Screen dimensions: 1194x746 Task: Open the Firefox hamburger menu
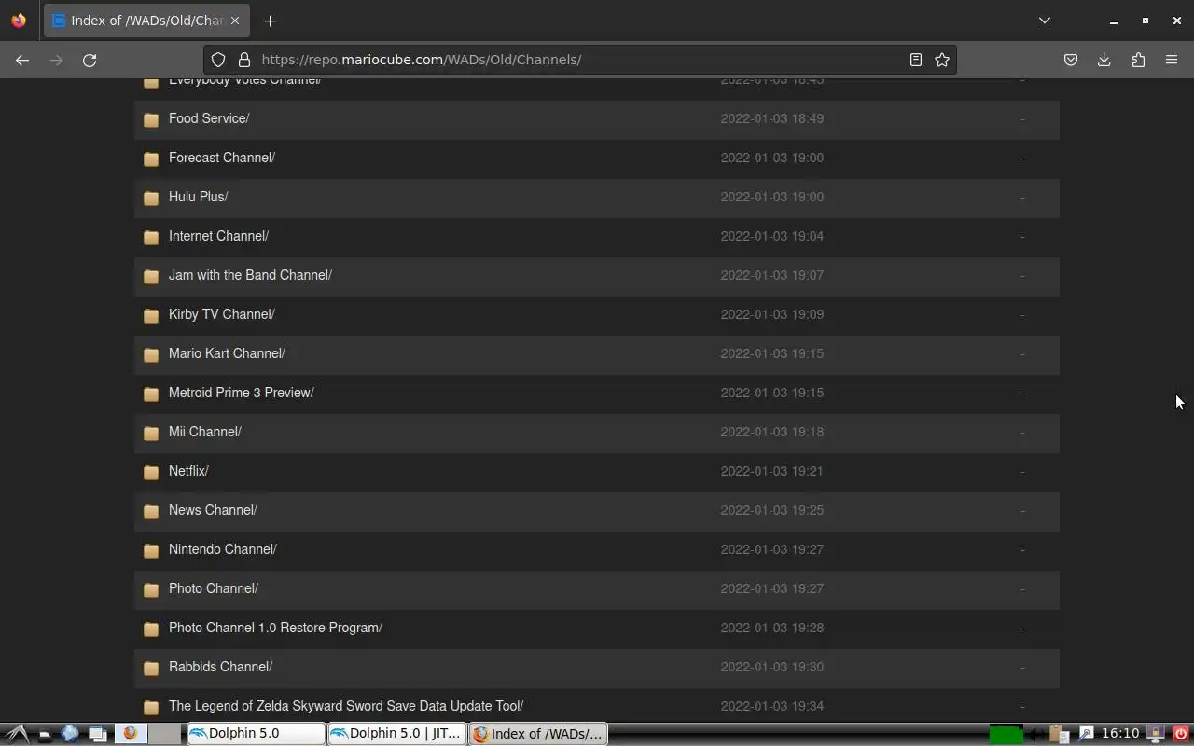1172,60
